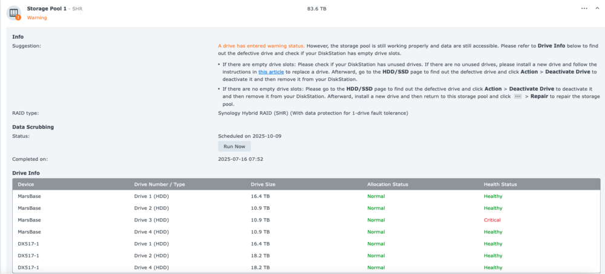Click the completed date 2025-07-16 07:52
The image size is (605, 274).
tap(240, 159)
